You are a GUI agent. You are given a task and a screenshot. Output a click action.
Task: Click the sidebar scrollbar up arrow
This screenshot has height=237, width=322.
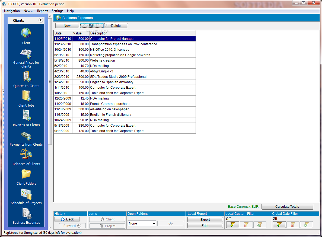tap(50, 16)
